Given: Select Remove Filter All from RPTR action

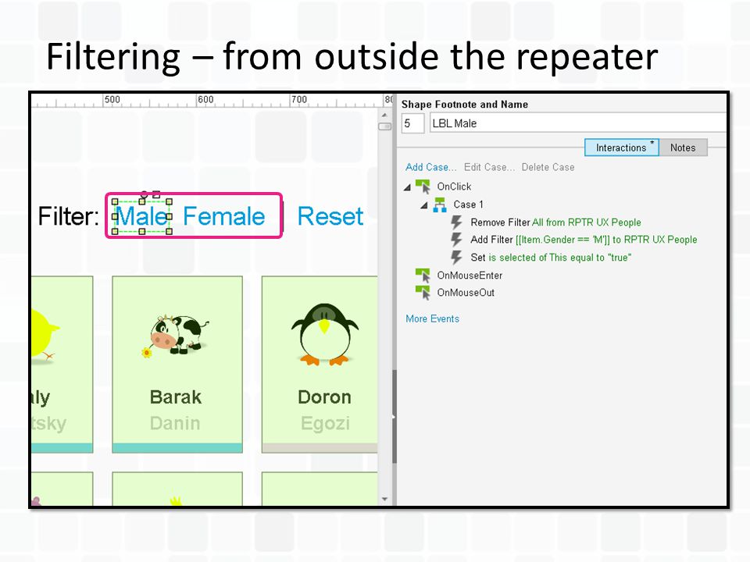Looking at the screenshot, I should point(555,222).
